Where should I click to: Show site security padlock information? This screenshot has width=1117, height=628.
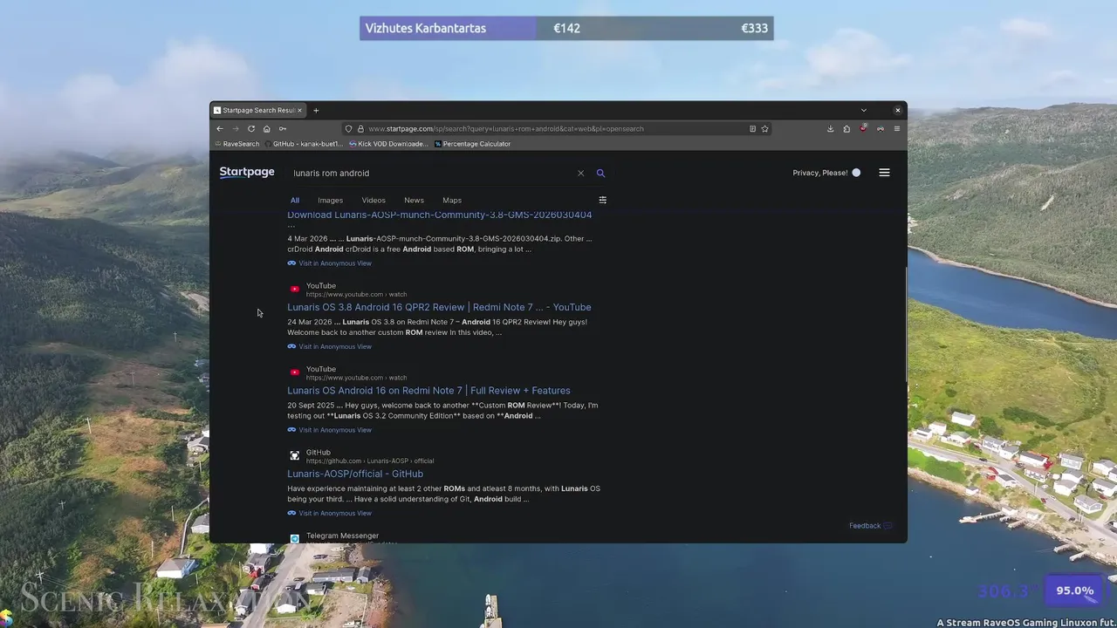pyautogui.click(x=360, y=128)
